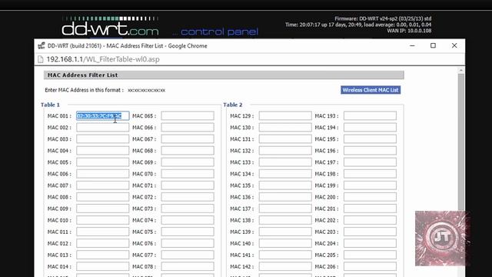
Task: Click the MAC 199 input field
Action: coord(370,185)
